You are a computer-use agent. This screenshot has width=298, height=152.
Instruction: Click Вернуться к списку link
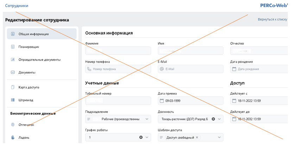273,20
